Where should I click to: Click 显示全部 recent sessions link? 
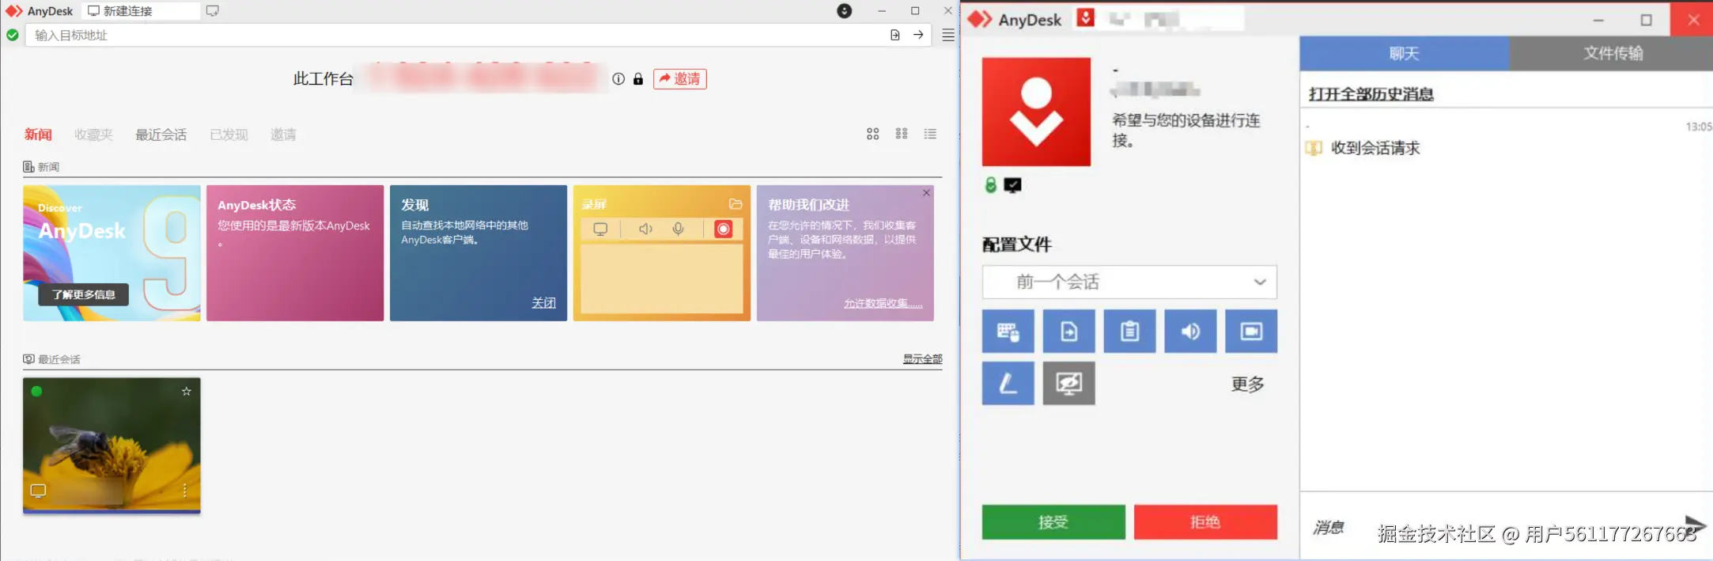click(923, 359)
